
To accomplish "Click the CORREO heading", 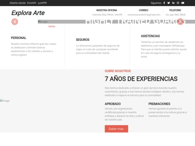I will point(143,10).
